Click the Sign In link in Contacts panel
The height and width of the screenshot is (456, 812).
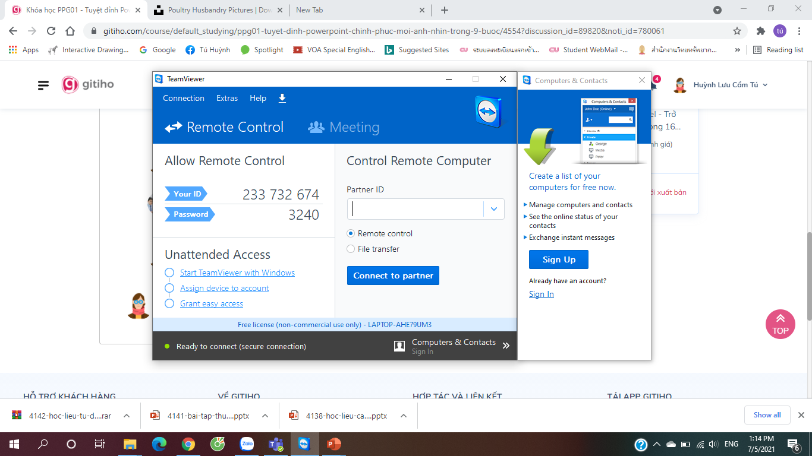[x=542, y=294]
